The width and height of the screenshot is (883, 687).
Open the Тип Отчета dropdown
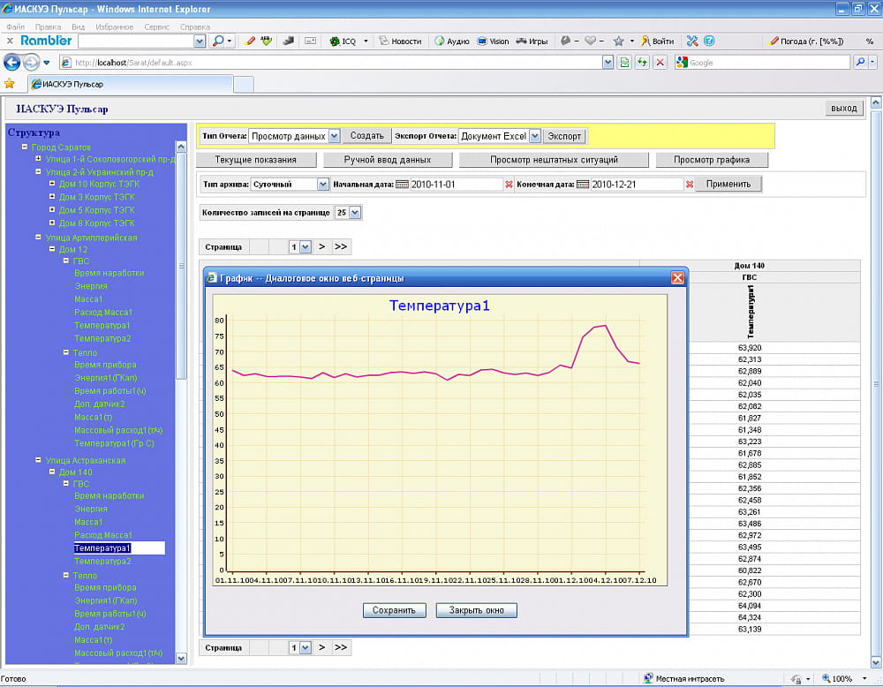334,136
